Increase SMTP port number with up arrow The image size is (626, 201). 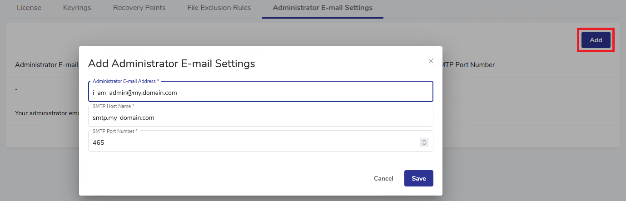point(424,141)
